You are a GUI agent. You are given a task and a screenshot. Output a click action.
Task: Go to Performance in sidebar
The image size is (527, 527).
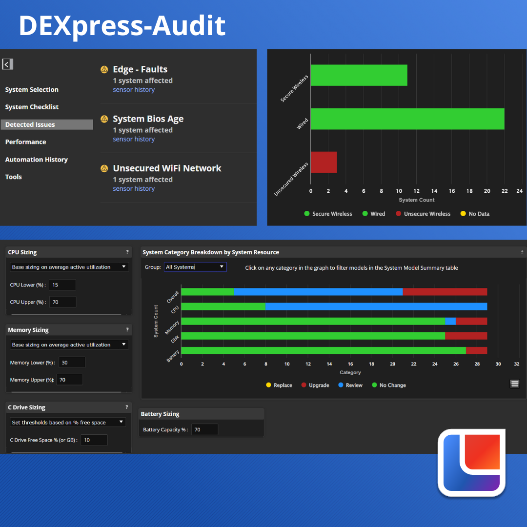[25, 142]
